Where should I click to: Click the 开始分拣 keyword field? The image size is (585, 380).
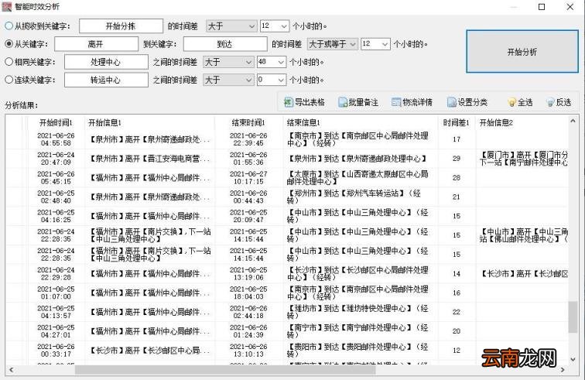[121, 26]
